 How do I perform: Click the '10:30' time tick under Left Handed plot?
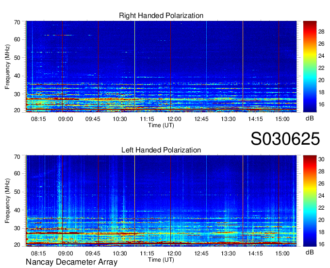120,253
